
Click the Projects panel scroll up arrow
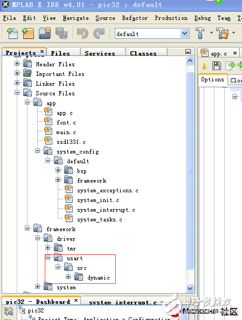[x=190, y=61]
